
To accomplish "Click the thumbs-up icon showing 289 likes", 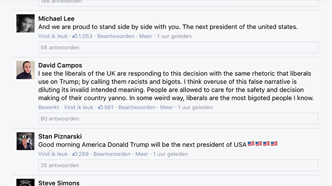I will 75,154.
